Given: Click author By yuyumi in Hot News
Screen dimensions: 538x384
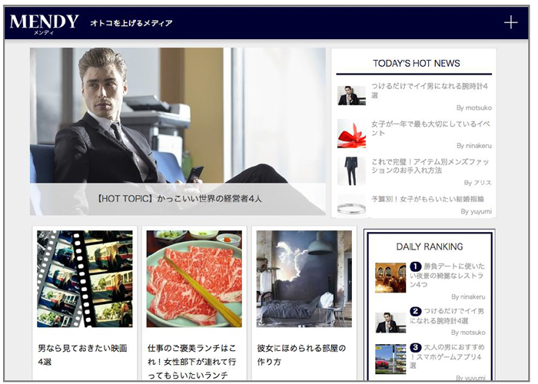Looking at the screenshot, I should point(477,211).
